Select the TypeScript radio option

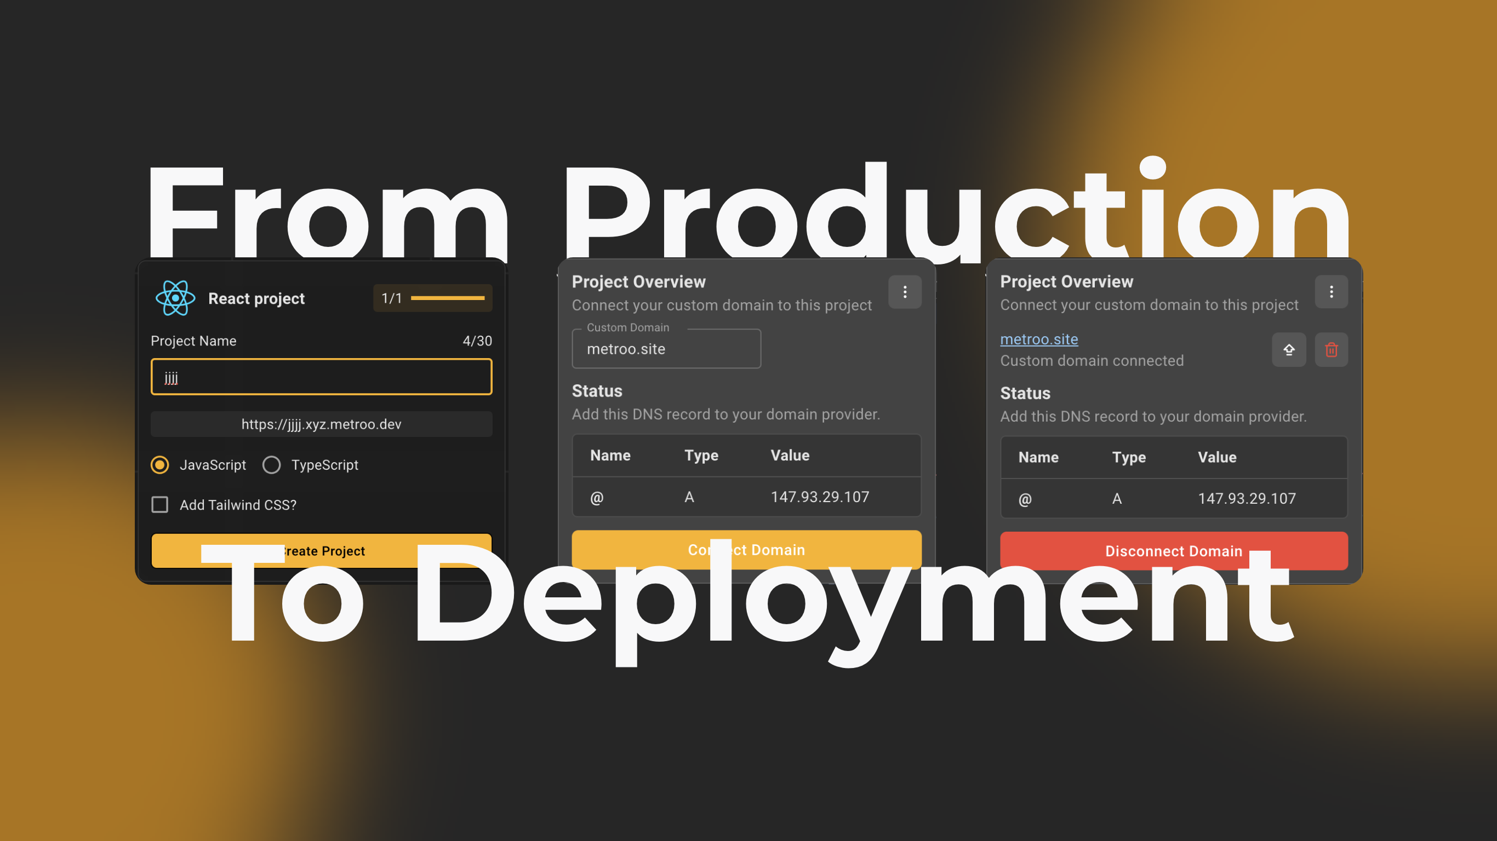coord(271,465)
